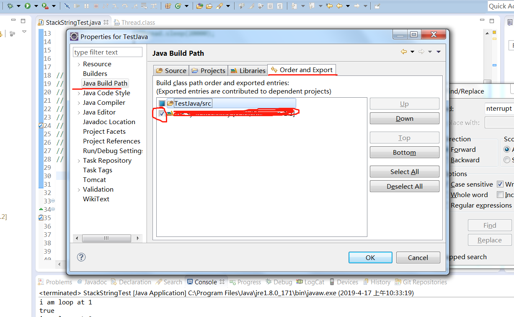Screen dimensions: 514x317
Task: Click the Run External Tools icon
Action: (45, 6)
